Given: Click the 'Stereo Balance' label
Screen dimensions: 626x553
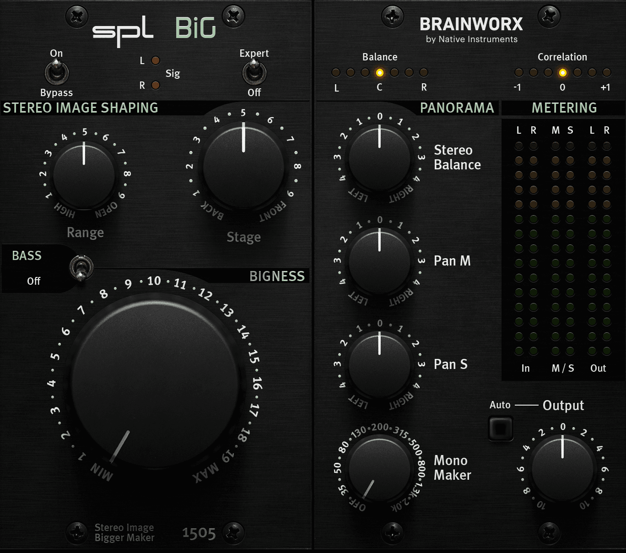Looking at the screenshot, I should [457, 157].
